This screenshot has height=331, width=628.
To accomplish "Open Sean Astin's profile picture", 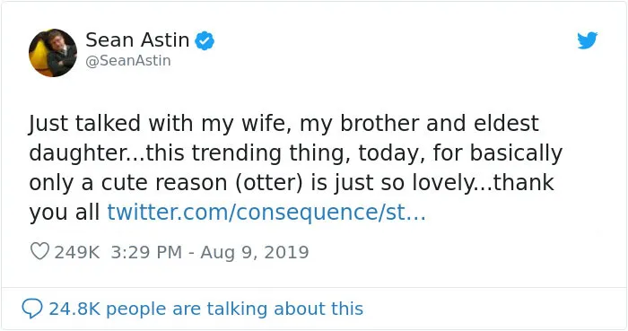I will pyautogui.click(x=53, y=53).
